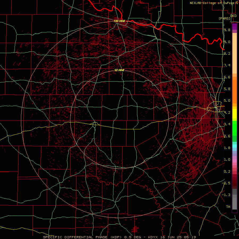The height and width of the screenshot is (239, 239).
Task: Click the TH label on the color scale
Action: [228, 207]
